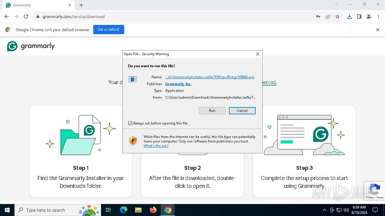The height and width of the screenshot is (216, 385).
Task: Open Grammarly, Inc. publisher link
Action: (x=178, y=84)
